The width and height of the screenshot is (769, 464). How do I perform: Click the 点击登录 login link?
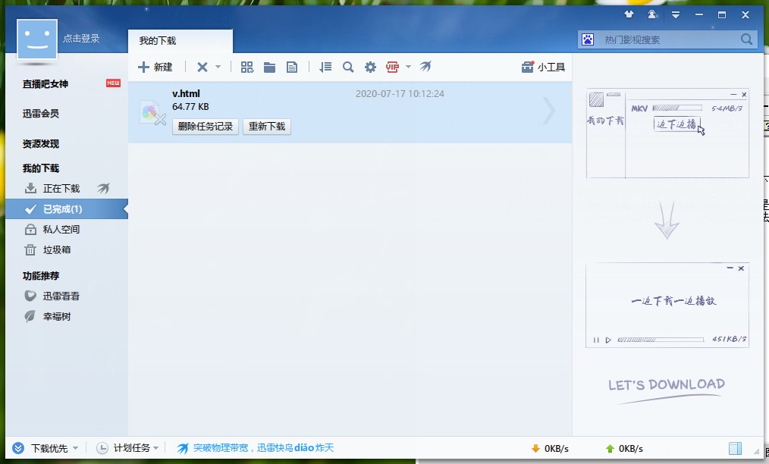[x=81, y=38]
